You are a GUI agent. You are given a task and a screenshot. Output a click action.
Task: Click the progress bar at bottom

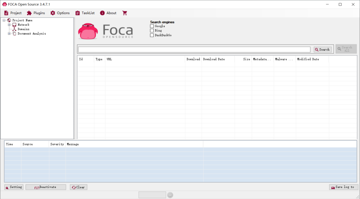point(152,195)
